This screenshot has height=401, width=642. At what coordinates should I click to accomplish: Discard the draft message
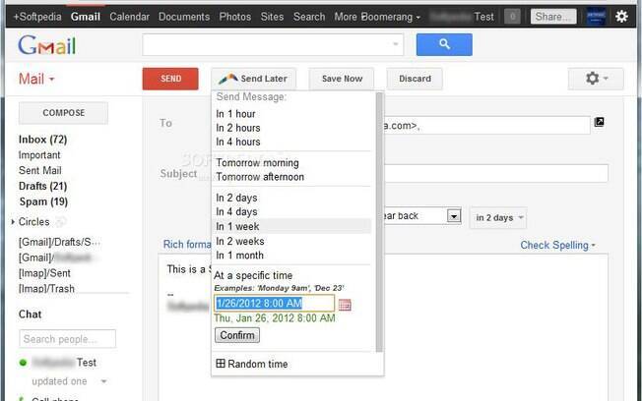pos(415,79)
